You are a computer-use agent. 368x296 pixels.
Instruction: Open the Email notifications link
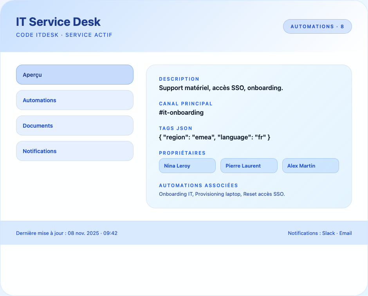tap(345, 233)
